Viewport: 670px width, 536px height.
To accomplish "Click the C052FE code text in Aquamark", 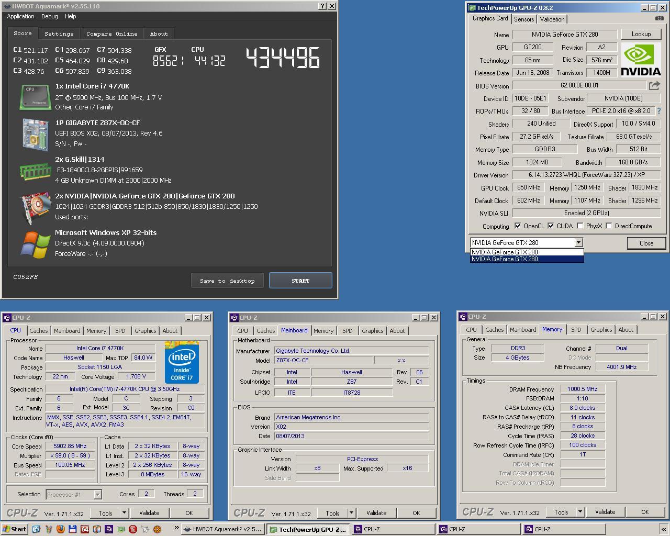I will coord(26,277).
